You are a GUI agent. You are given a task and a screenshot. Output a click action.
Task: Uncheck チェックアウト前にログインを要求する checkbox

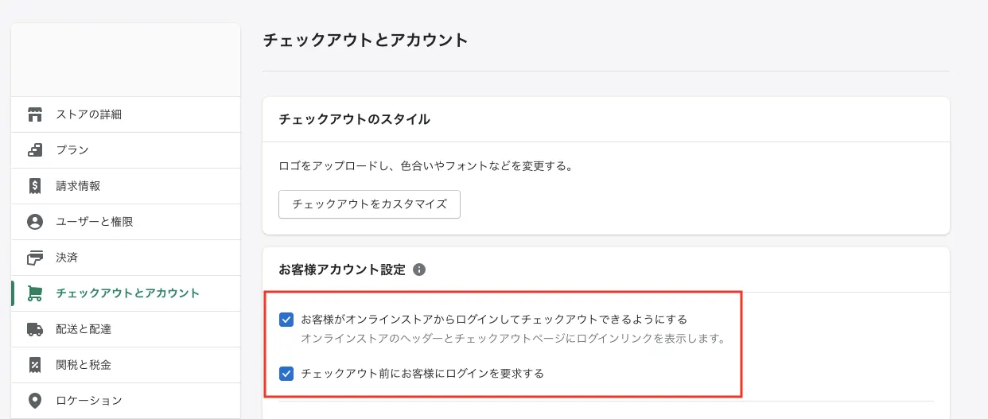[x=286, y=373]
